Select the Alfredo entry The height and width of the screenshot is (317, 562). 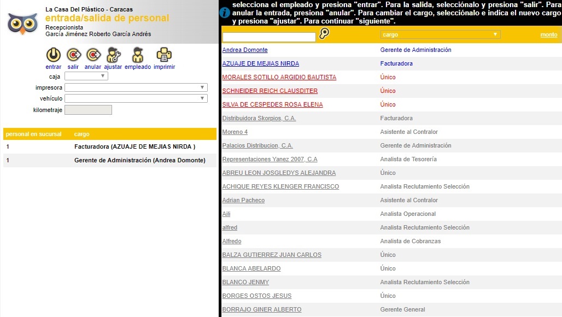point(232,241)
